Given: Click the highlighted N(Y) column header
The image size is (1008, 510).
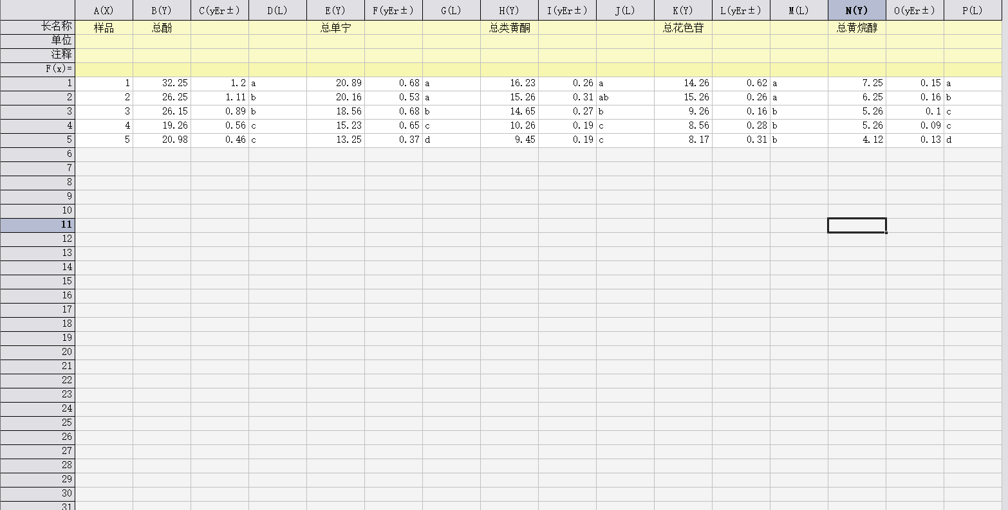Looking at the screenshot, I should (857, 10).
